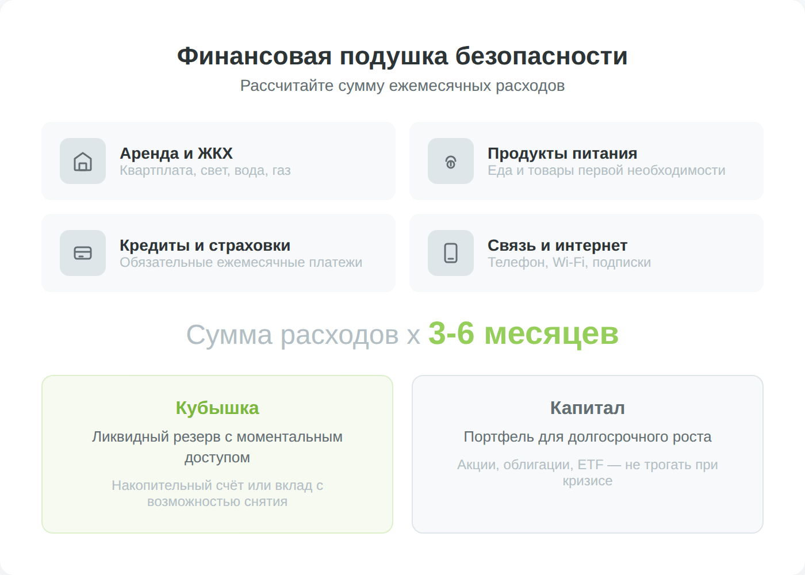This screenshot has height=575, width=805.
Task: Click the Телефон, Wi-Fi, подписки description
Action: (569, 263)
